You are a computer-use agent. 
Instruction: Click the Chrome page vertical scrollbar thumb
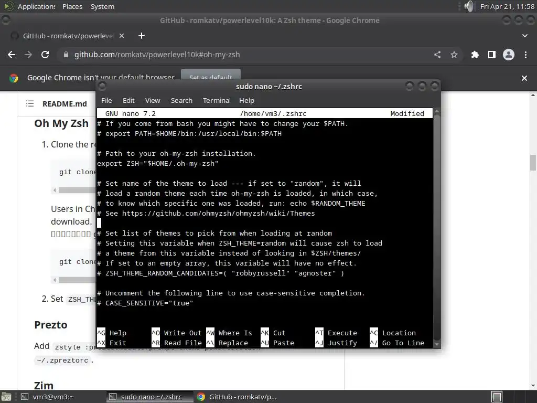point(533,162)
